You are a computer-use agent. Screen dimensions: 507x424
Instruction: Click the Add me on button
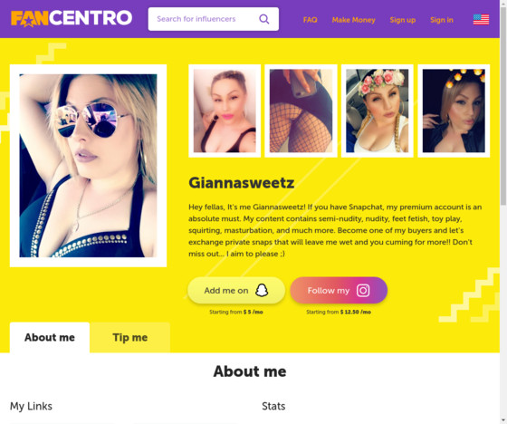point(236,290)
